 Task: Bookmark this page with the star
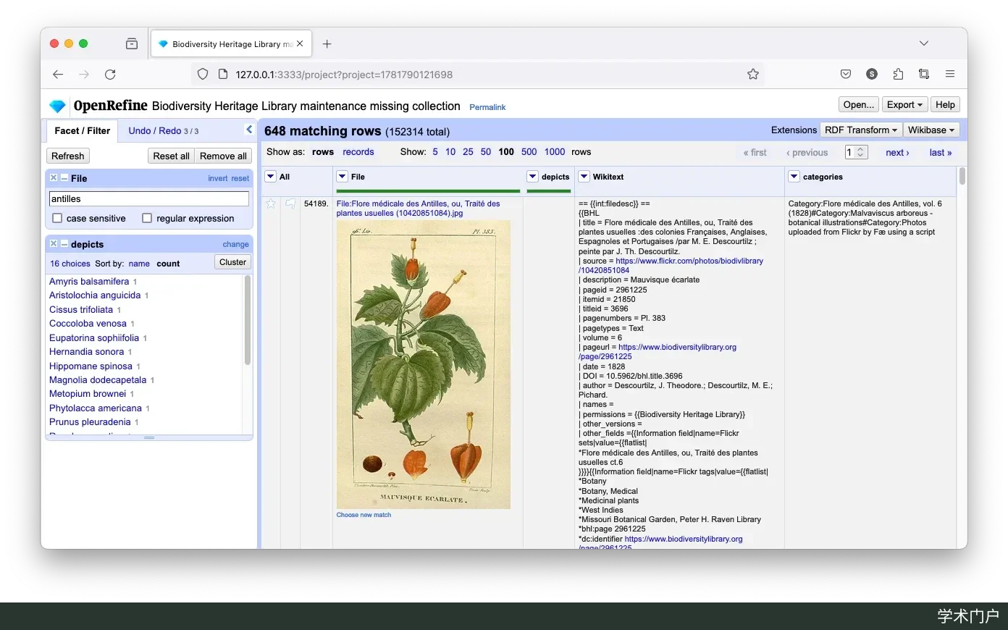[x=753, y=75]
